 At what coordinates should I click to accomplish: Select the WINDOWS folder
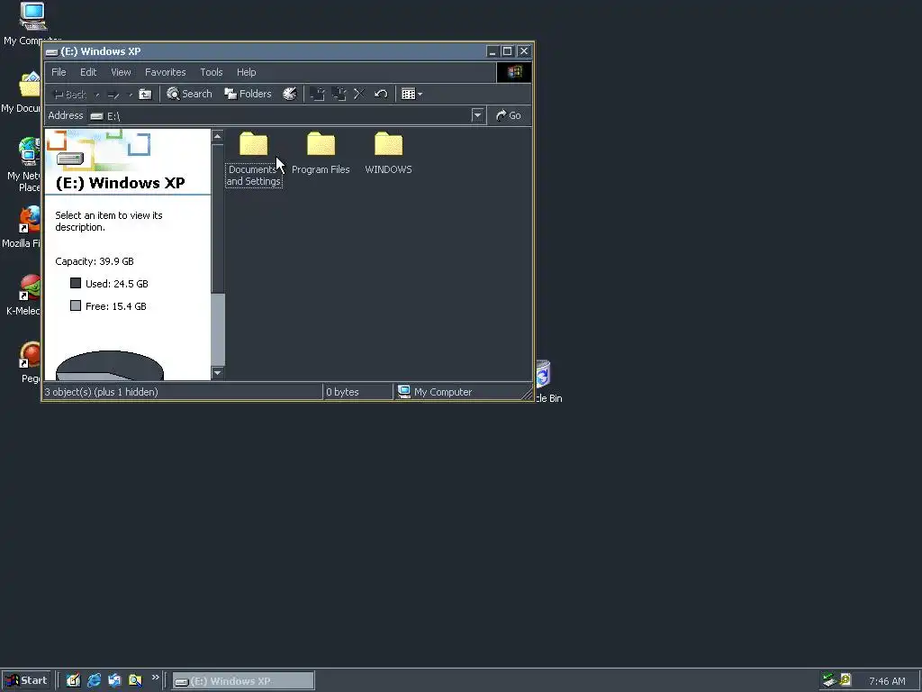(388, 153)
